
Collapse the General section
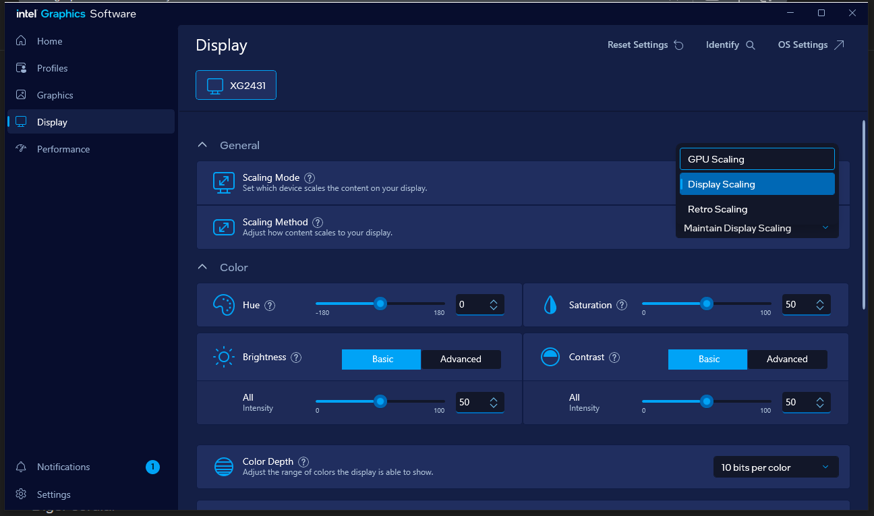click(x=202, y=145)
